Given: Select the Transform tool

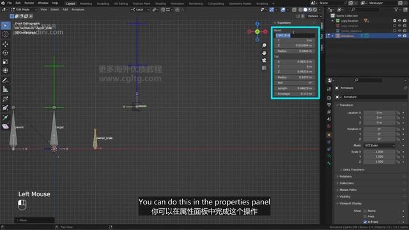Looking at the screenshot, I should [x=6, y=70].
